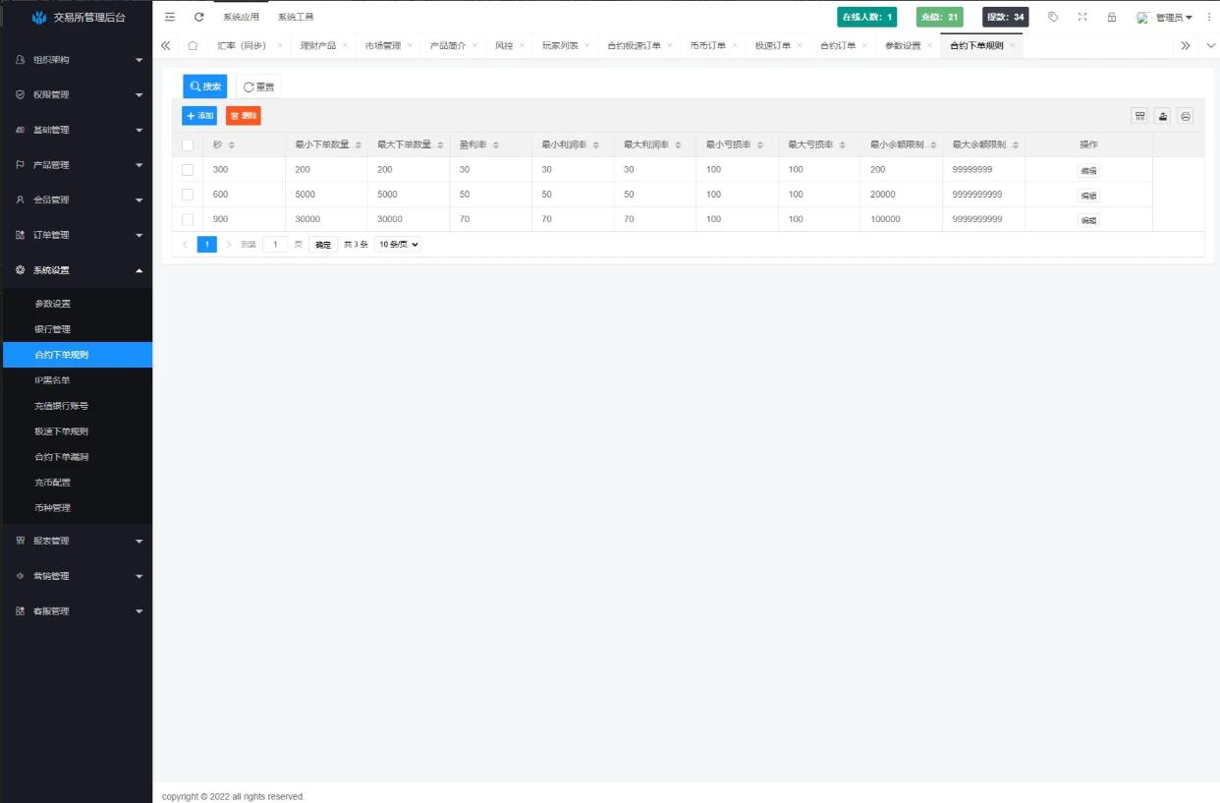Switch to the 参数设置 tab
The height and width of the screenshot is (803, 1220).
pos(903,46)
